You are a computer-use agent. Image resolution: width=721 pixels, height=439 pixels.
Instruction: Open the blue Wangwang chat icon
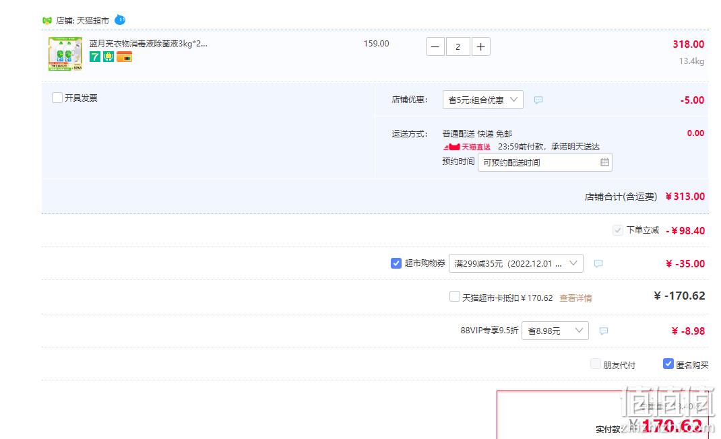(119, 20)
